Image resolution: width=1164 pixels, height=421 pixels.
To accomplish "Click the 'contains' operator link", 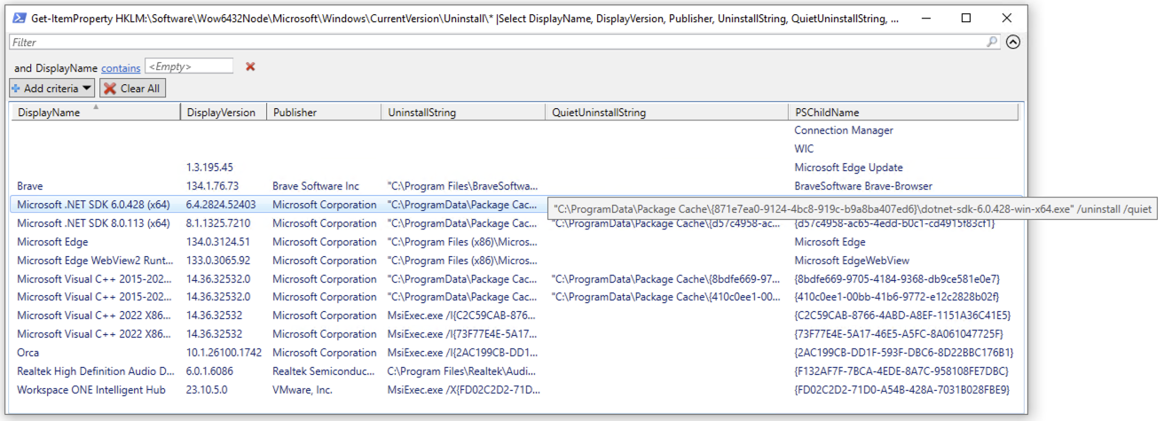I will tap(121, 67).
